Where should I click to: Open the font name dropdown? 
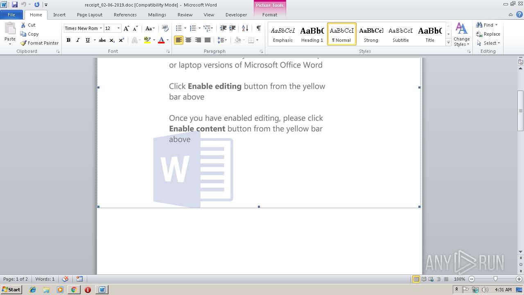[101, 28]
